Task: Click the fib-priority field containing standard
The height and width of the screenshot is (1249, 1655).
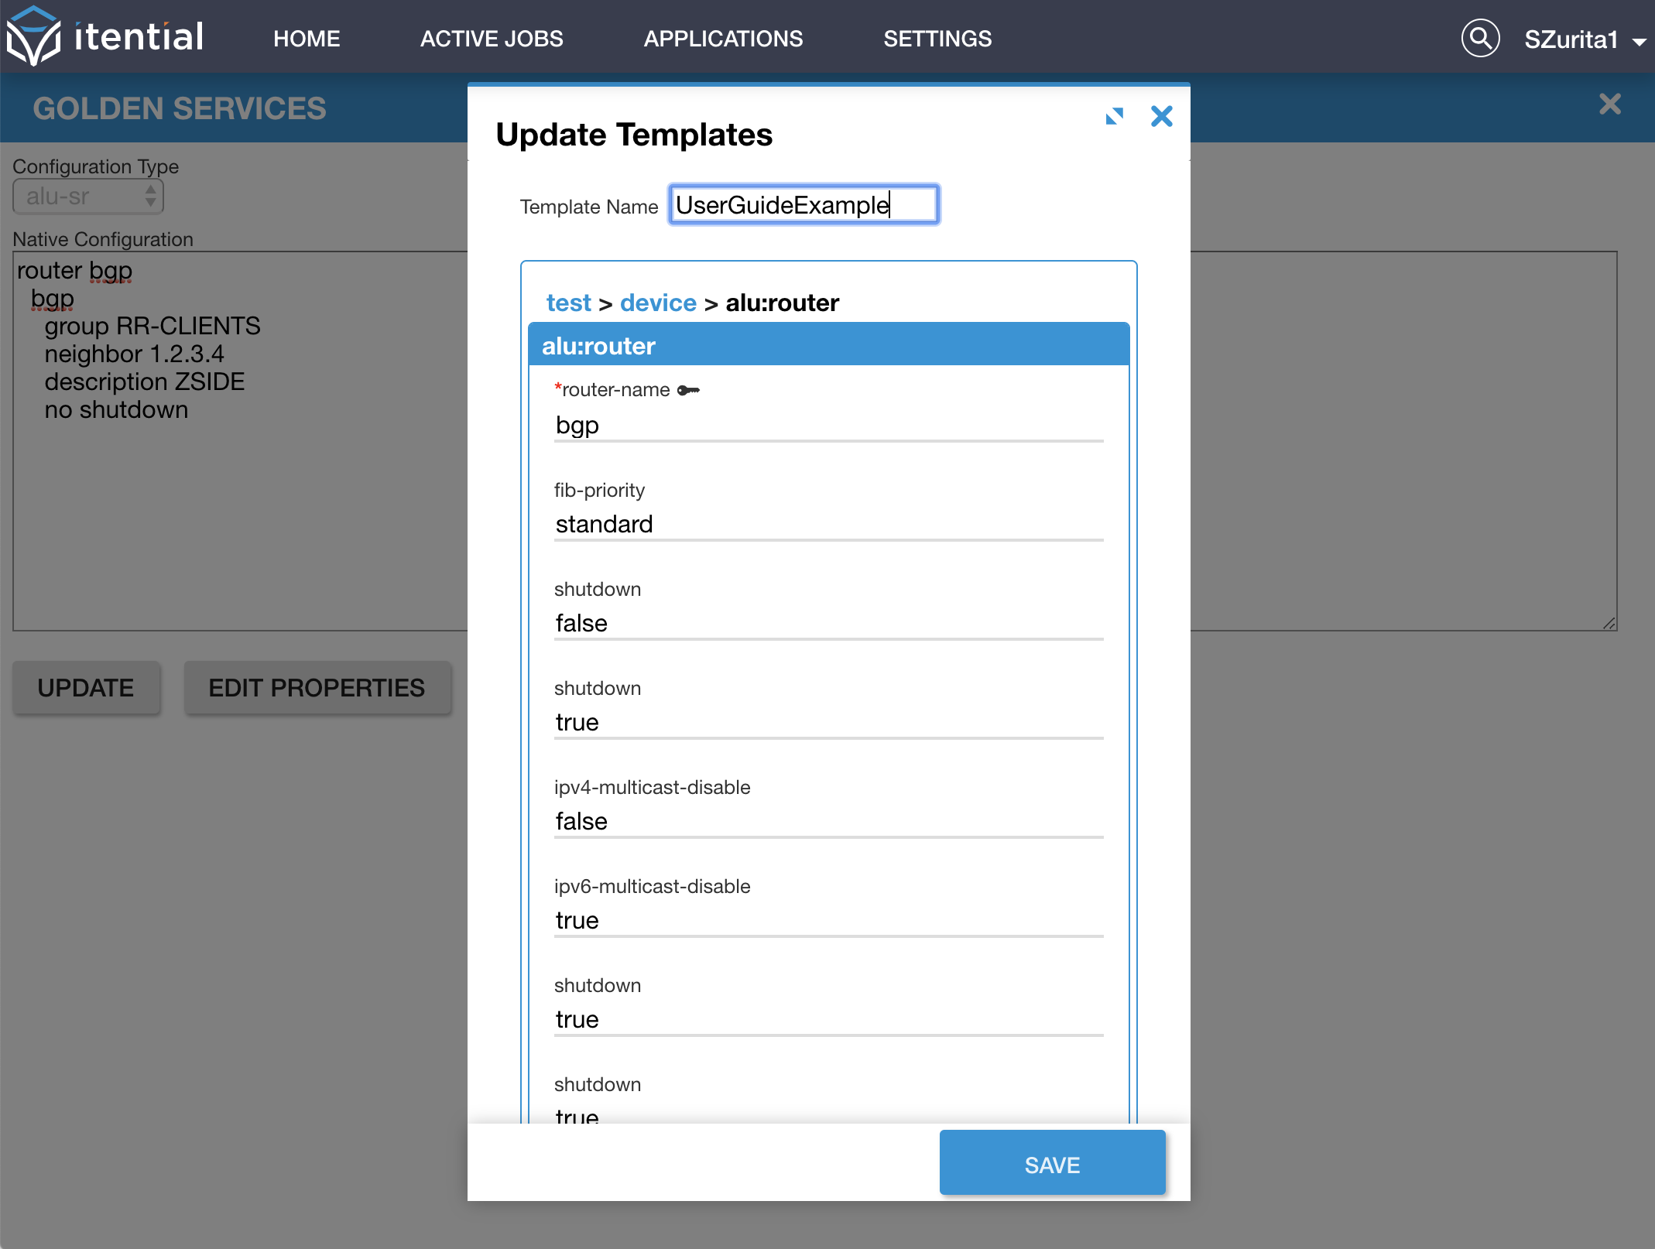Action: click(x=828, y=525)
